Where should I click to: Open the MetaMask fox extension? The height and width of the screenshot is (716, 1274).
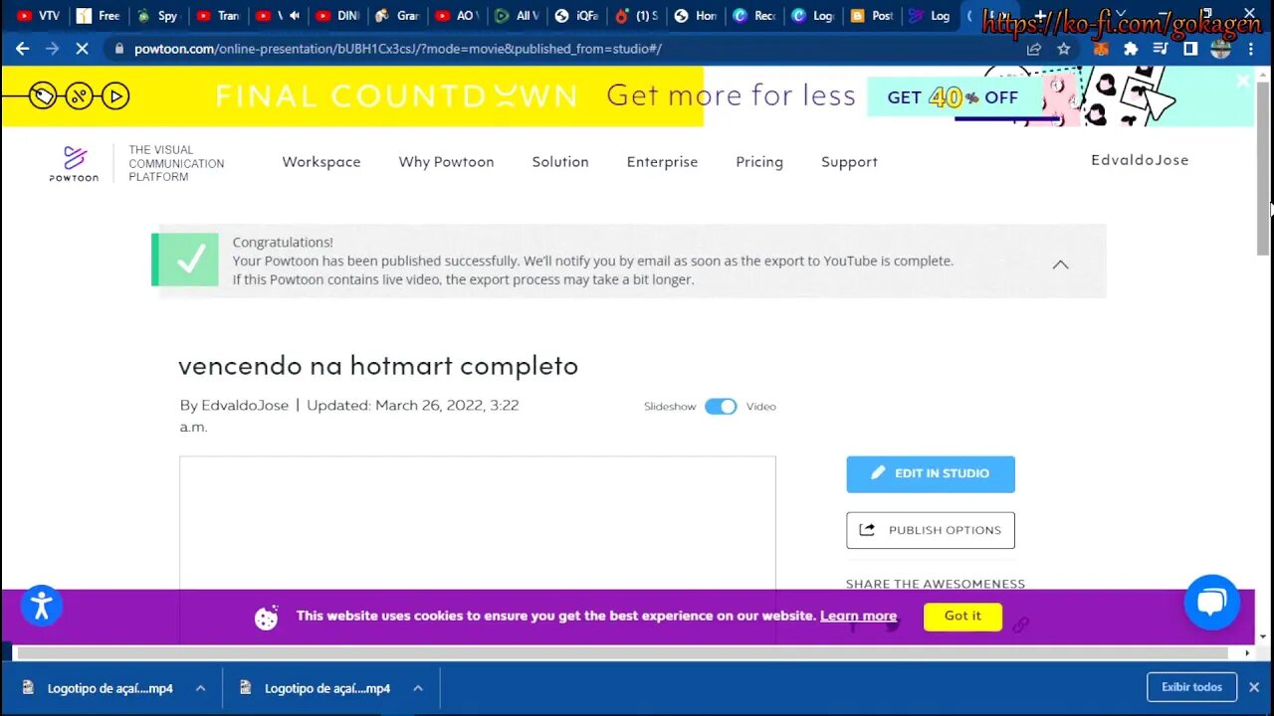click(x=1101, y=49)
